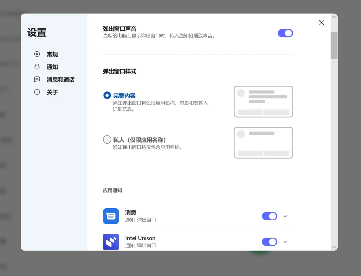Click the scrollbar up arrow
The width and height of the screenshot is (361, 276).
(334, 17)
